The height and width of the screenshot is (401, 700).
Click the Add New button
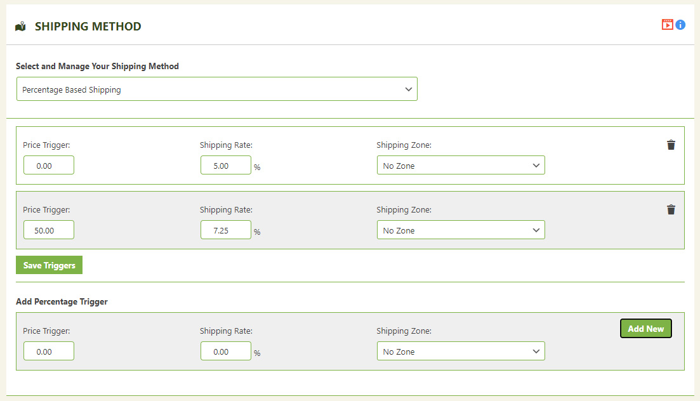(x=645, y=329)
